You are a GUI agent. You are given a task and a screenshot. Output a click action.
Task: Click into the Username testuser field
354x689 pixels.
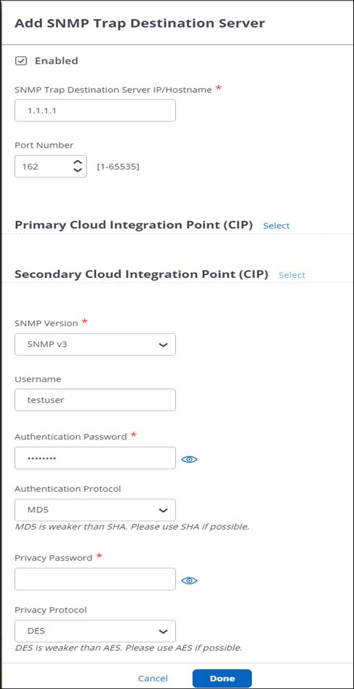pos(95,400)
